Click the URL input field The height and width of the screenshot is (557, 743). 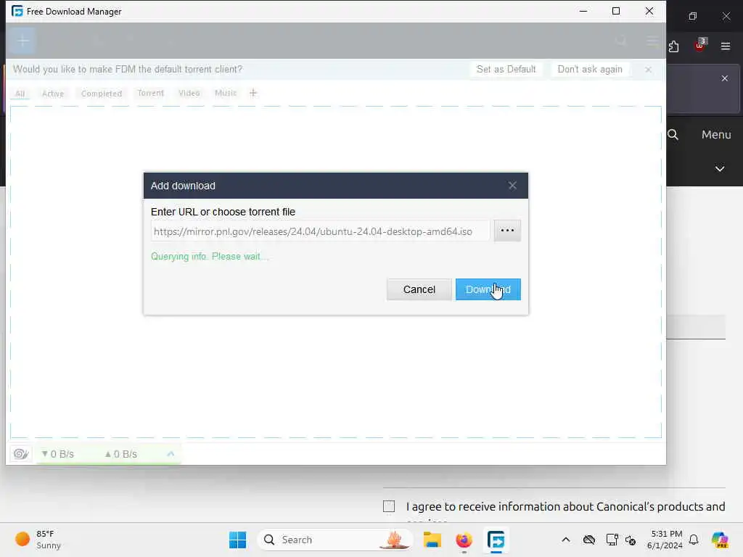point(320,231)
